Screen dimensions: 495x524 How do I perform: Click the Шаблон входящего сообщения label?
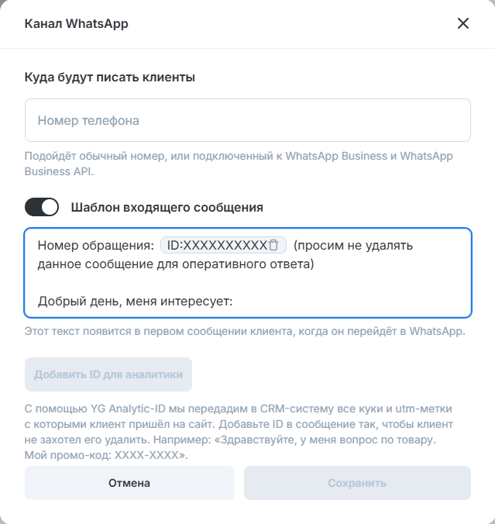[x=167, y=208]
